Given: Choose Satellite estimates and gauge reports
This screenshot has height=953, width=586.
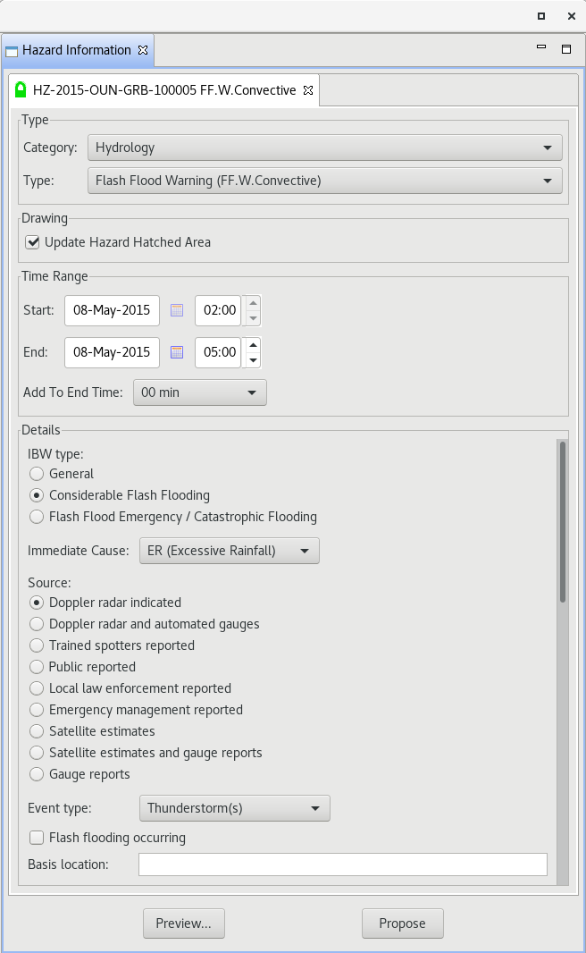Looking at the screenshot, I should (37, 753).
